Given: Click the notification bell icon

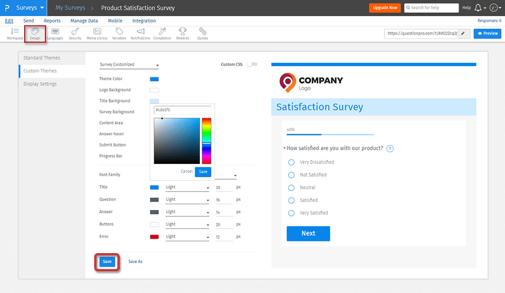Looking at the screenshot, I should [478, 8].
